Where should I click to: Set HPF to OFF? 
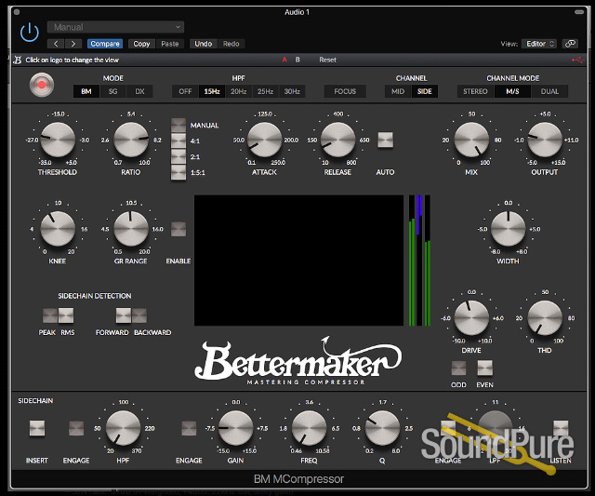coord(185,91)
